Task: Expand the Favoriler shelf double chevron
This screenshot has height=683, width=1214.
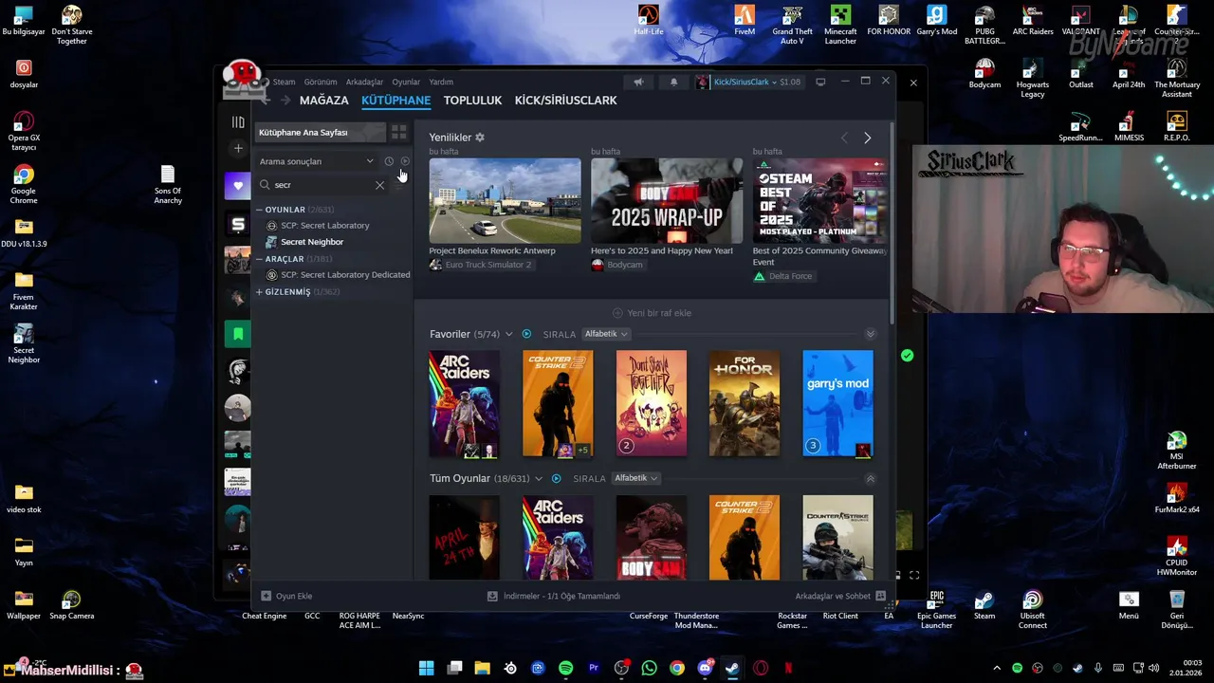Action: [870, 334]
